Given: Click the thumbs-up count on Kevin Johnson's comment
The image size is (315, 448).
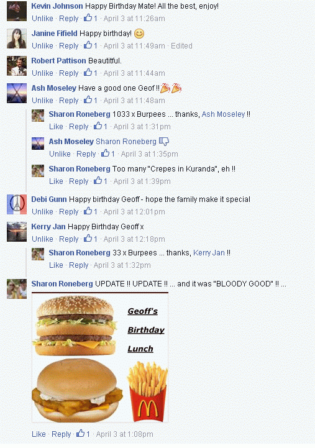Looking at the screenshot, I should coord(90,18).
